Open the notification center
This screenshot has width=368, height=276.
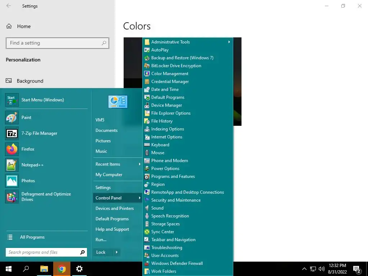tap(357, 269)
